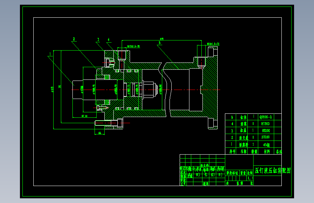This screenshot has width=314, height=203.
Task: Click the material cell 45钢
Action: tap(266, 144)
